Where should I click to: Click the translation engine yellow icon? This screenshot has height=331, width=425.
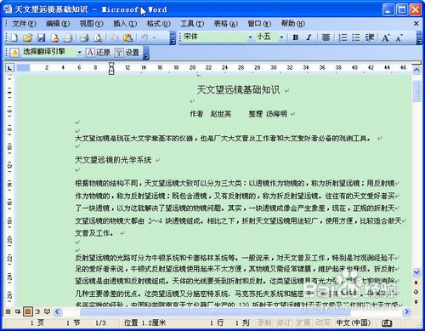(x=14, y=53)
